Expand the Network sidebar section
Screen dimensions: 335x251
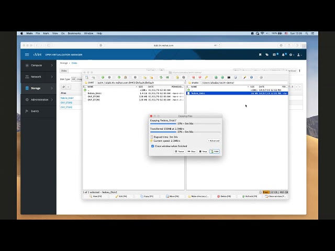38,77
